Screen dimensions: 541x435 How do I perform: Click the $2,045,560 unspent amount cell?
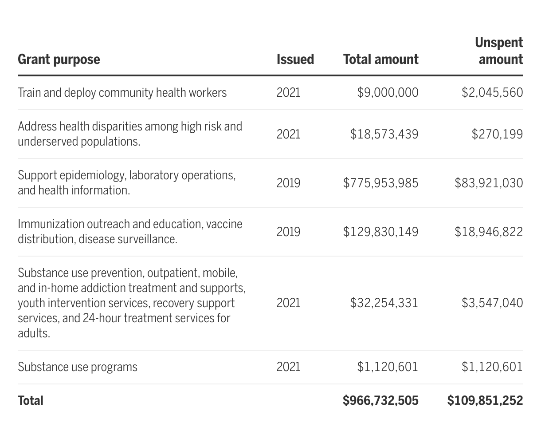(492, 92)
